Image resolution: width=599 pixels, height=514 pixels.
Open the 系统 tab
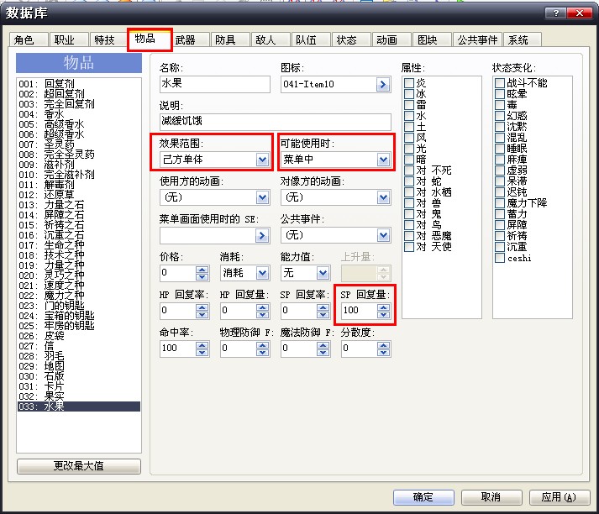click(x=523, y=39)
